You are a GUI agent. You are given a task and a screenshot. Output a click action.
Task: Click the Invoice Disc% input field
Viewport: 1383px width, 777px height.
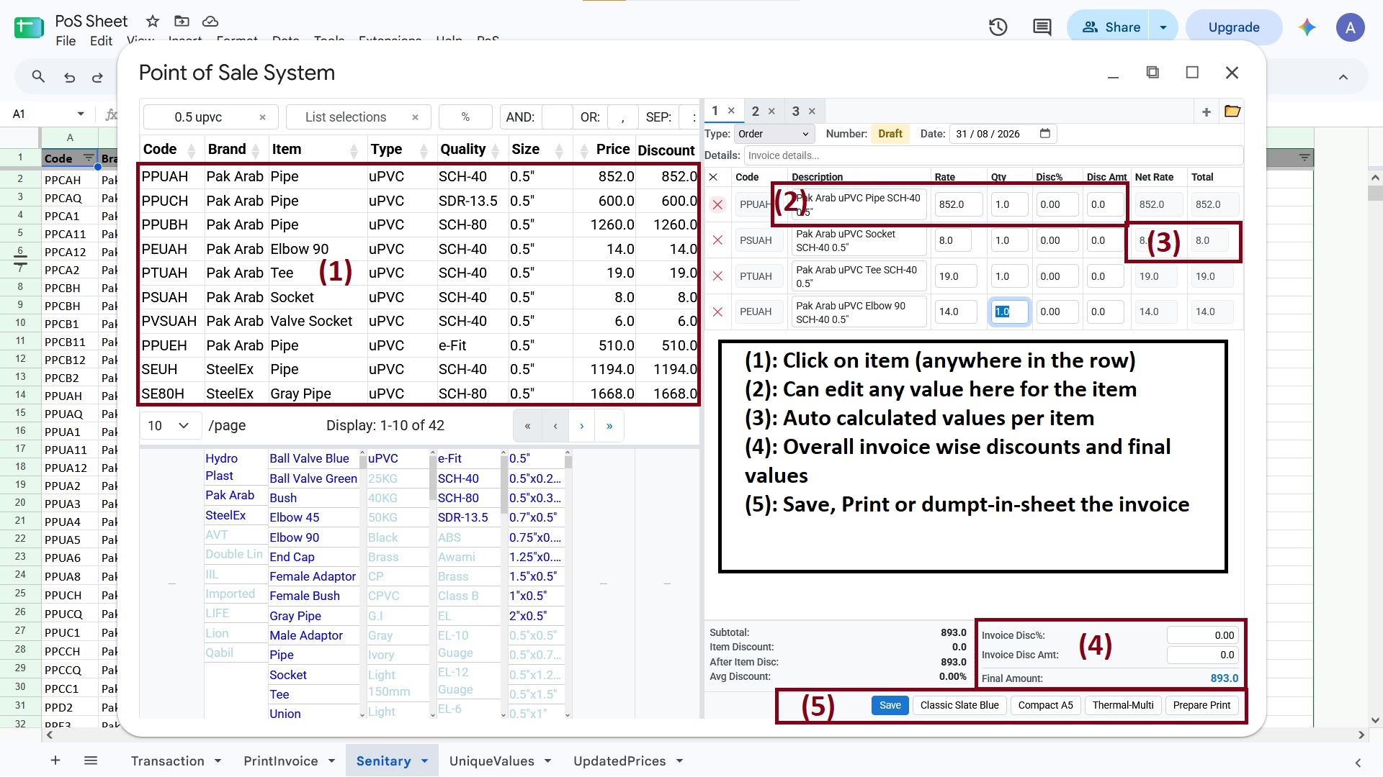click(1202, 635)
